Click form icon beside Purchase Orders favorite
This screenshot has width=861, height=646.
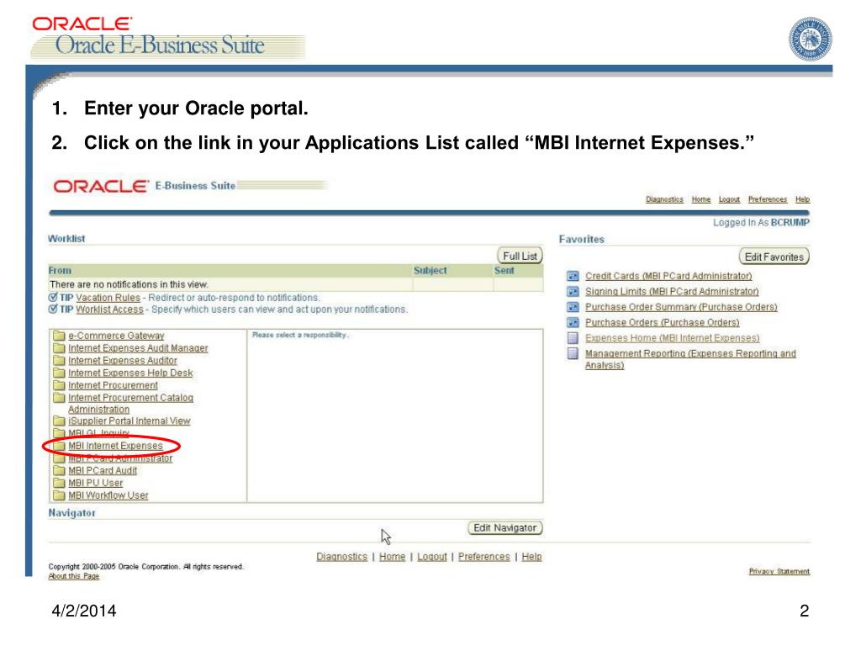pyautogui.click(x=573, y=322)
